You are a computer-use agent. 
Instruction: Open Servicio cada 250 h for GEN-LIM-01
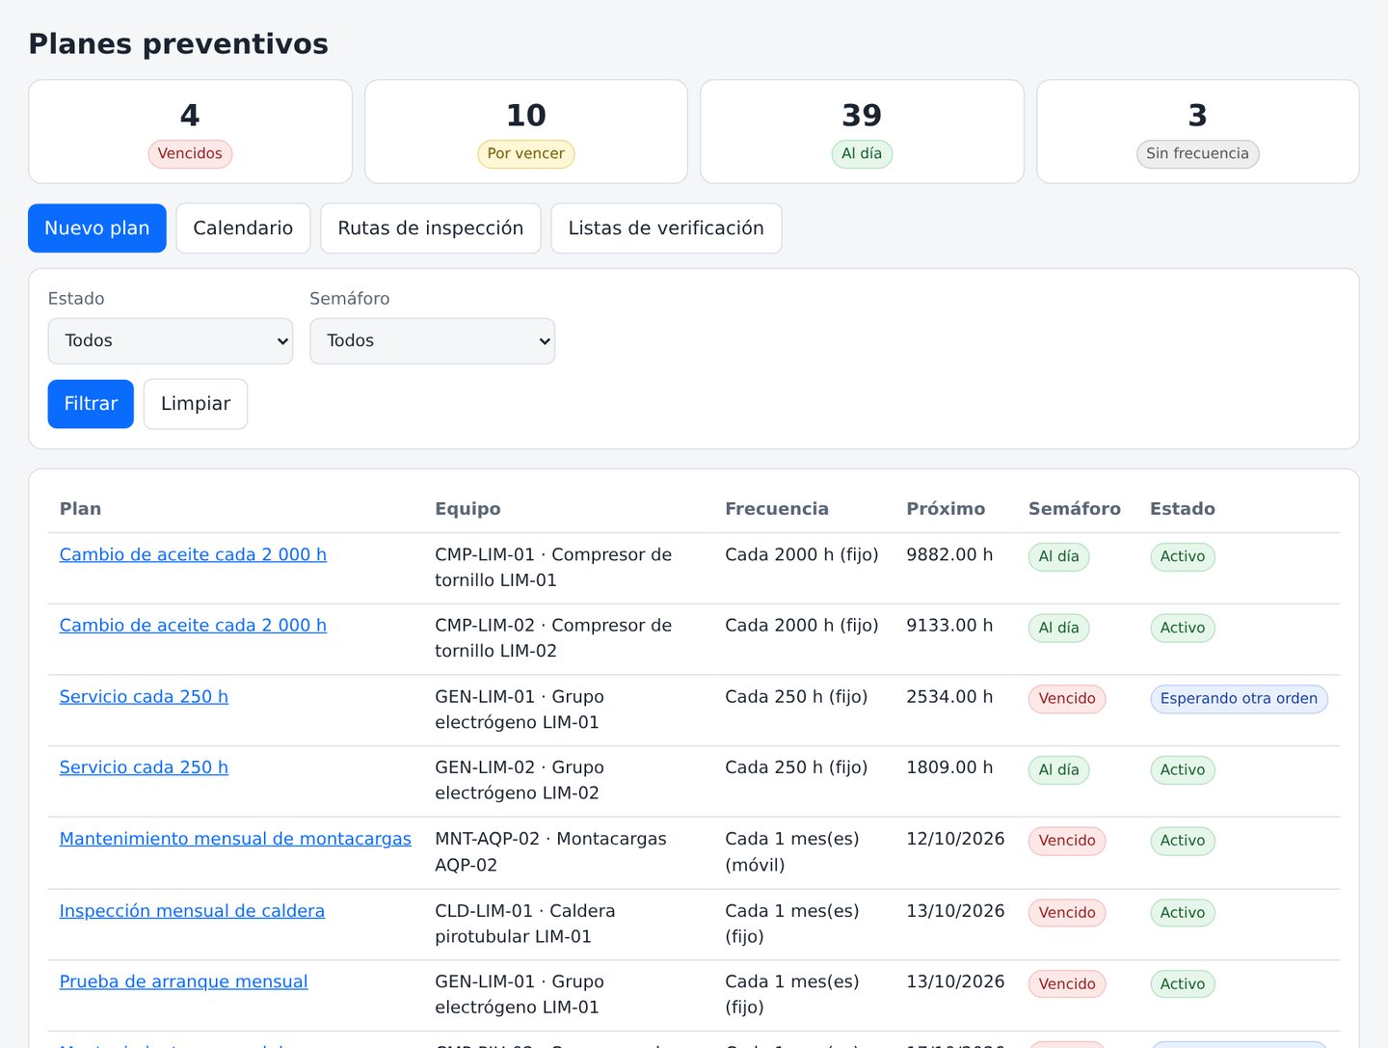pyautogui.click(x=144, y=696)
